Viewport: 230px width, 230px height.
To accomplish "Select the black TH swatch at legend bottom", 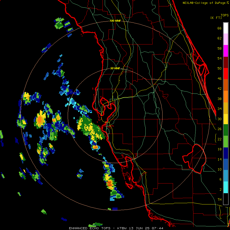I will coord(226,199).
